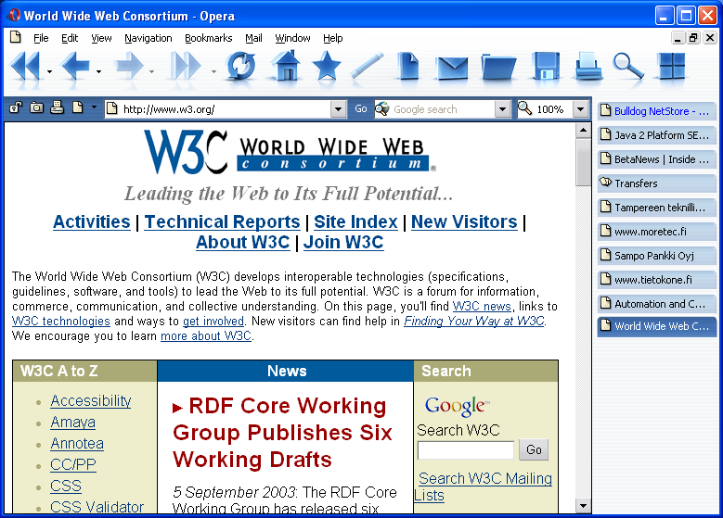
Task: Open a file with the folder icon
Action: tap(498, 69)
